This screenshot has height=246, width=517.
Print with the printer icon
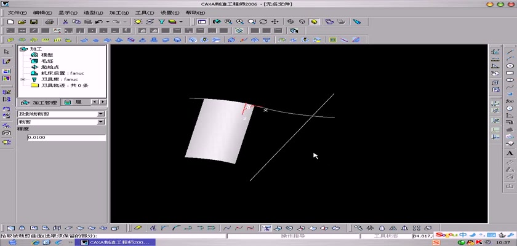[49, 22]
